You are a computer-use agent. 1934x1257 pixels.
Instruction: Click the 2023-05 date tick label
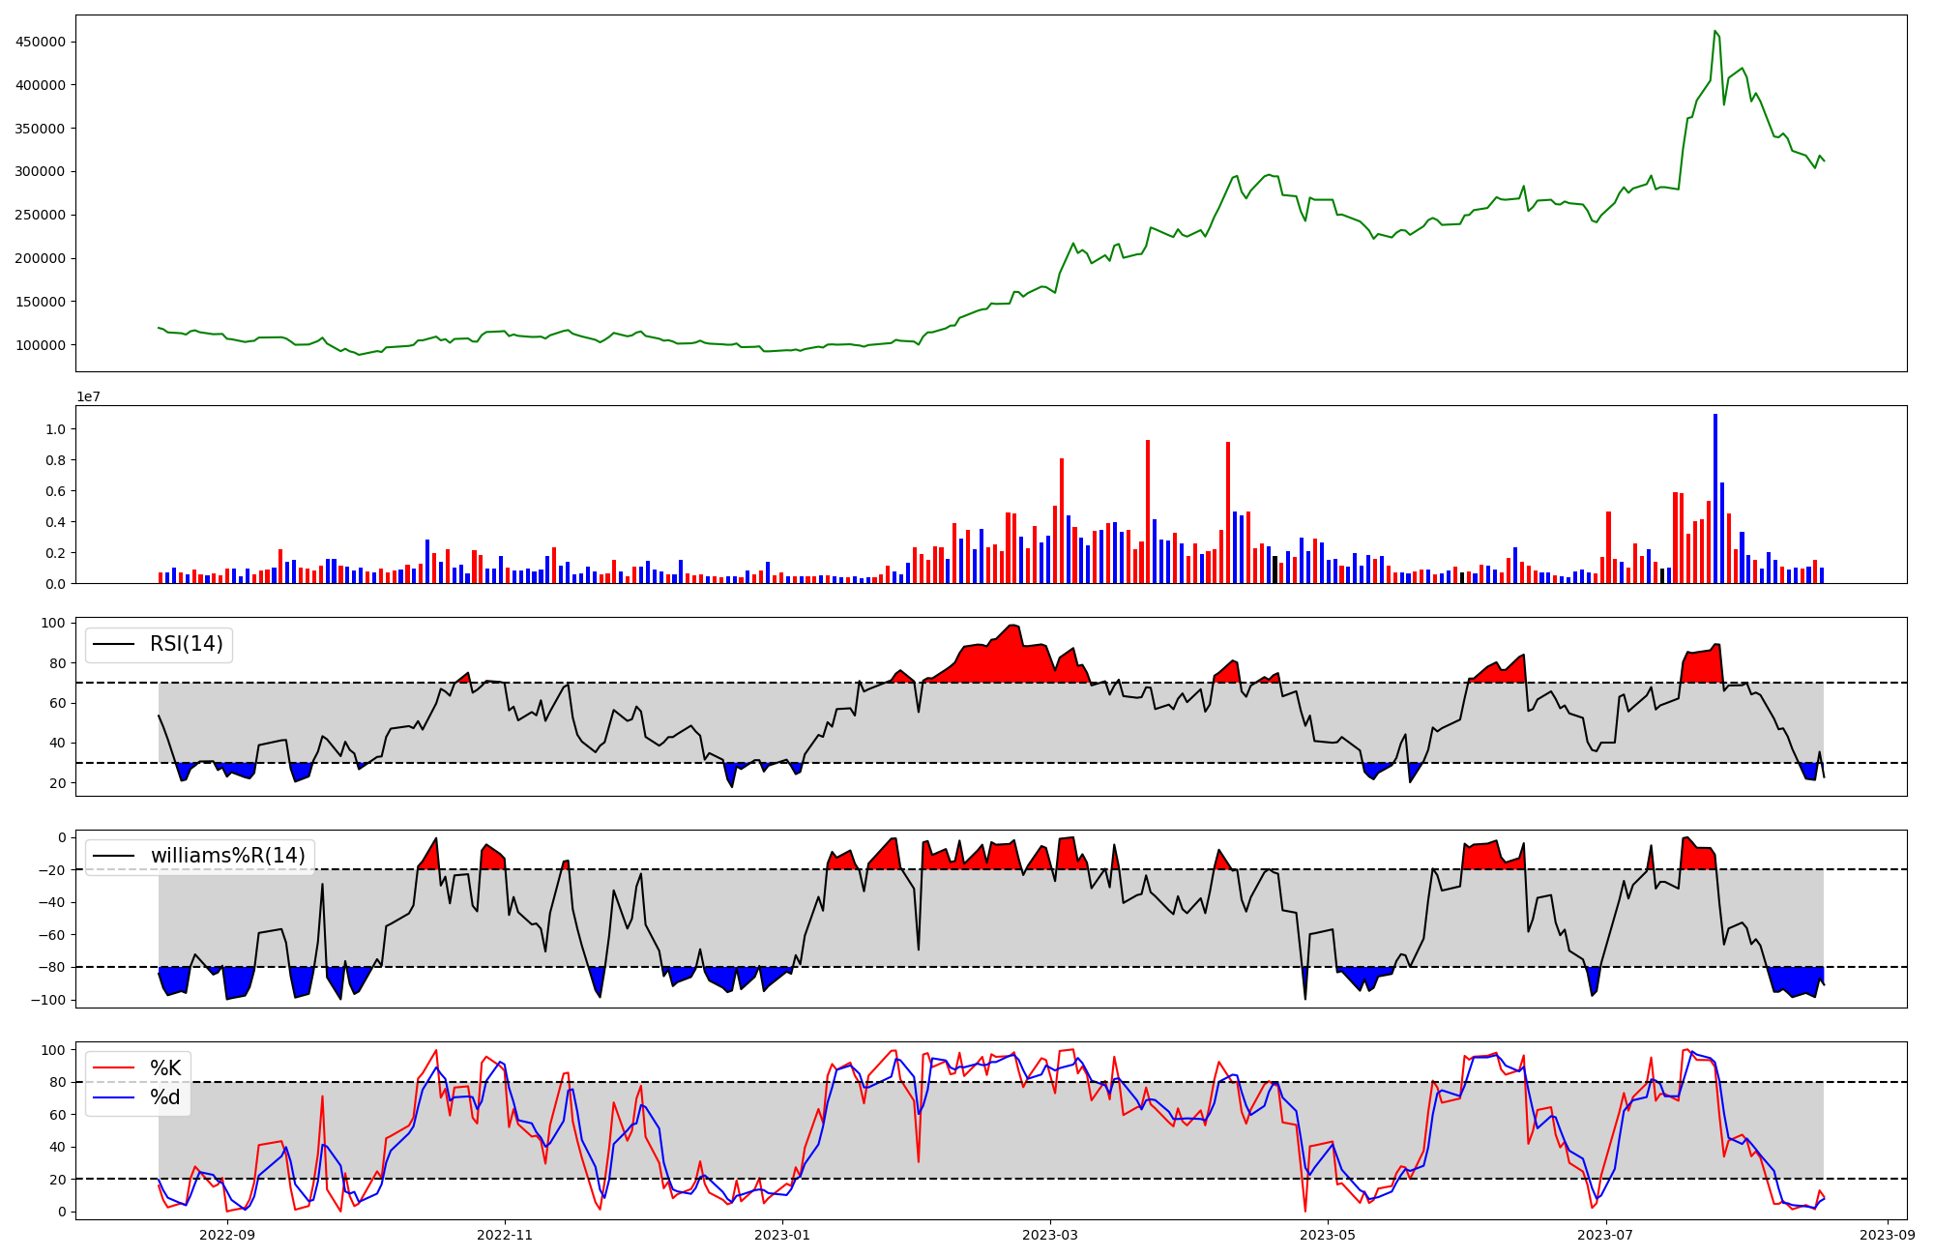pyautogui.click(x=1328, y=1235)
